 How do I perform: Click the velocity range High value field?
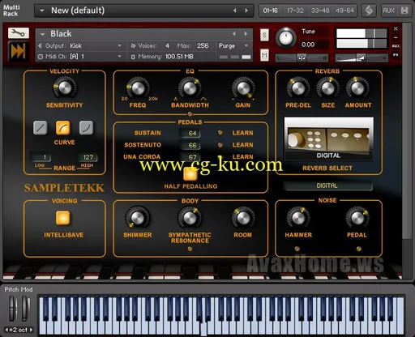(x=88, y=157)
